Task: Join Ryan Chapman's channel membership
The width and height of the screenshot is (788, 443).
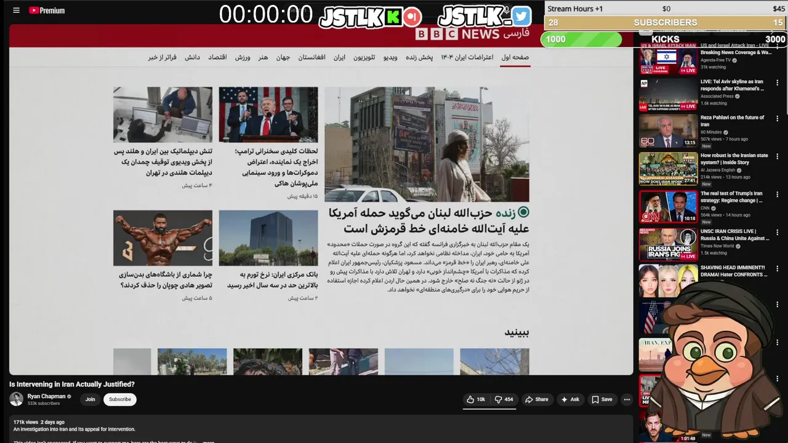Action: click(x=90, y=399)
